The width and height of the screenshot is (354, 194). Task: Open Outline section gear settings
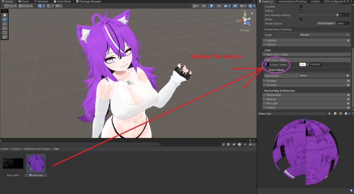348,108
